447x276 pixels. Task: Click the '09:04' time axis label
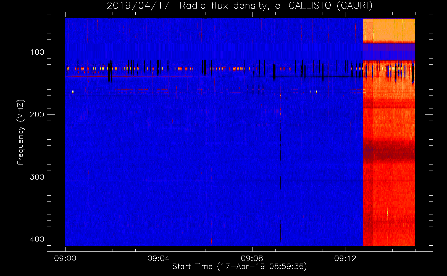[159, 259]
